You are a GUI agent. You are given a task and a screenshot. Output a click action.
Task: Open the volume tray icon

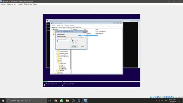point(162,100)
